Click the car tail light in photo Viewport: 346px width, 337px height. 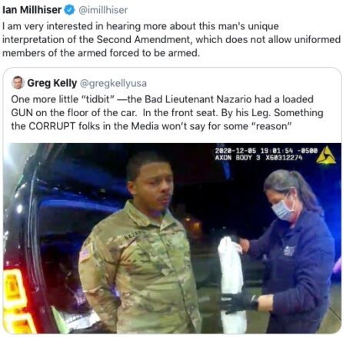click(x=14, y=300)
